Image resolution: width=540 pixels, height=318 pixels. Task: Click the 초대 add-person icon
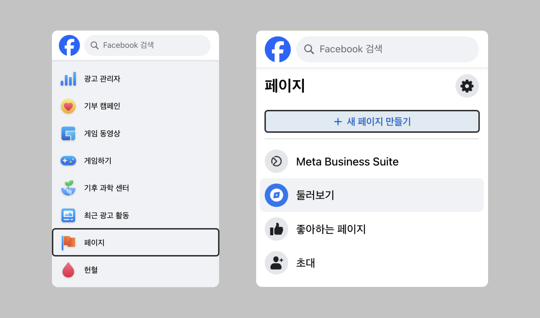coord(276,263)
